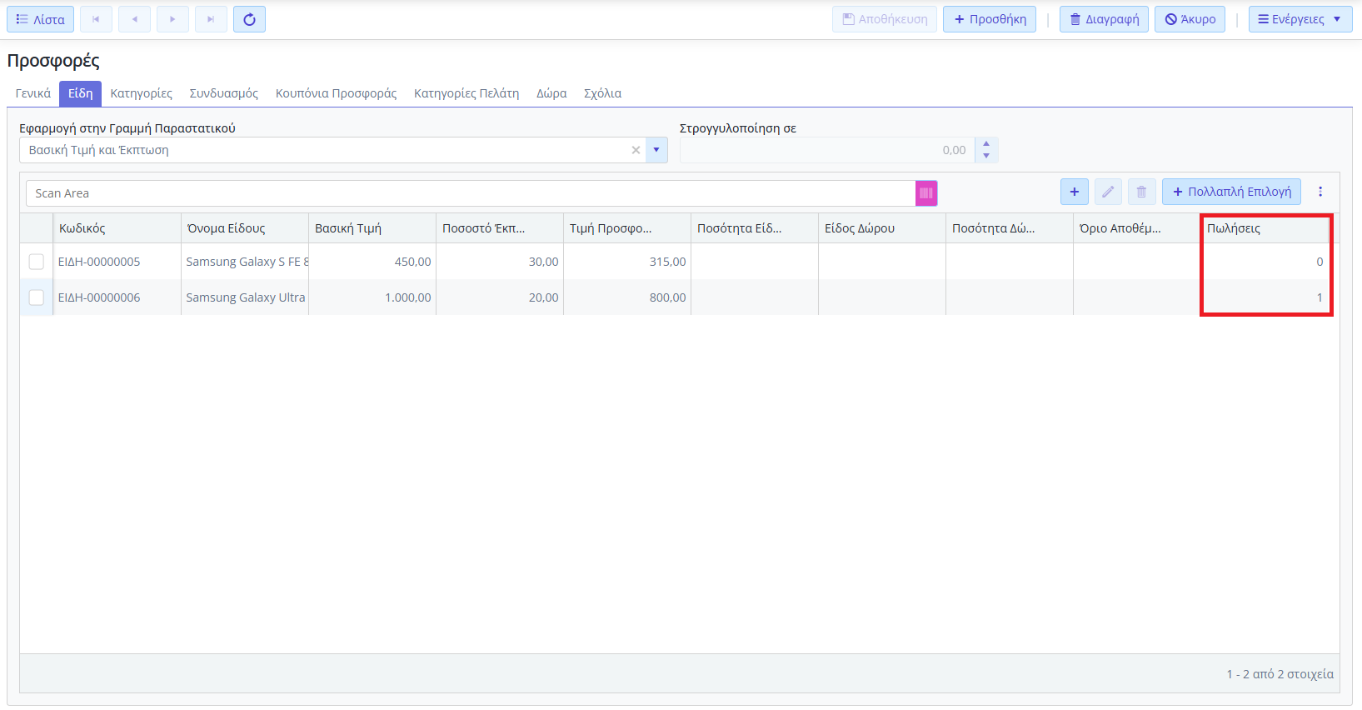The width and height of the screenshot is (1362, 710).
Task: Open the grid's three-dot options menu
Action: point(1320,192)
